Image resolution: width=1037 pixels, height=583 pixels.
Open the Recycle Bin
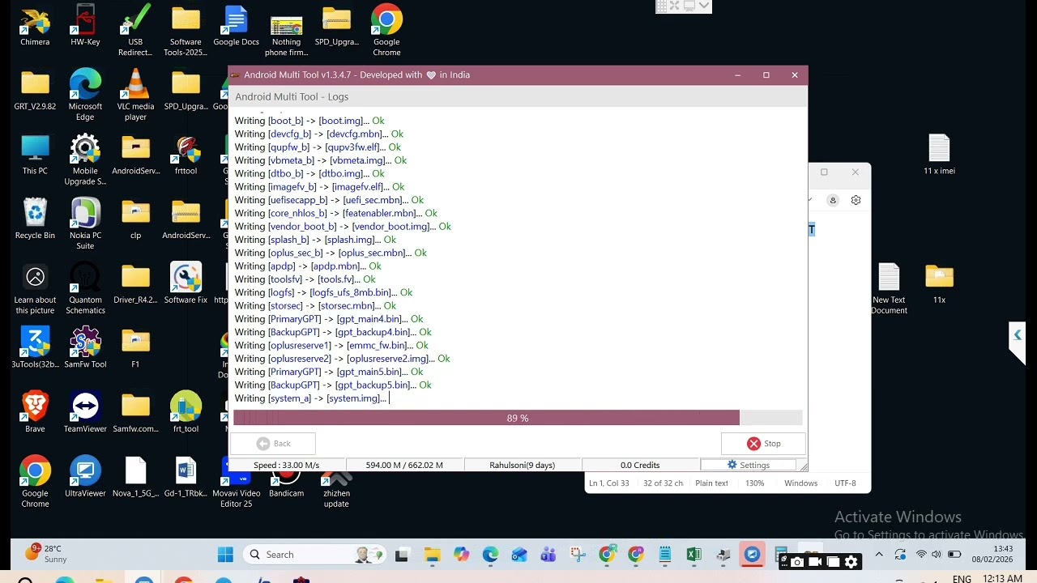pyautogui.click(x=35, y=219)
